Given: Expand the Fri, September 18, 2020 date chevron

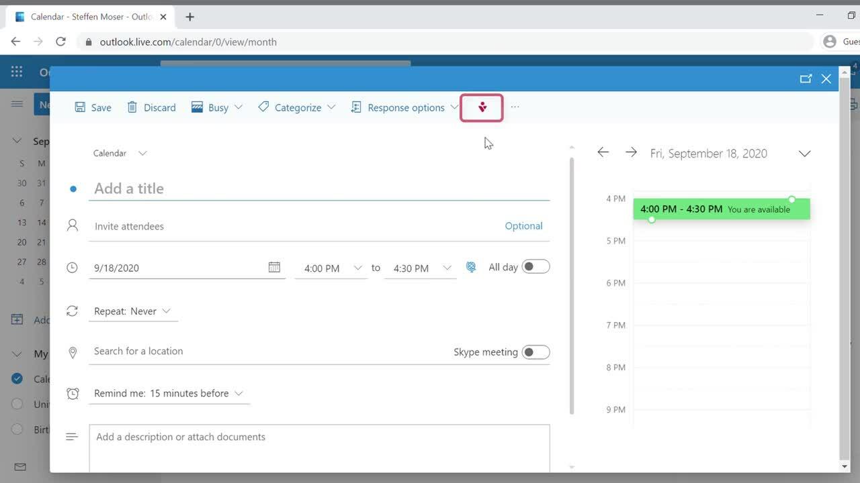Looking at the screenshot, I should pos(804,154).
